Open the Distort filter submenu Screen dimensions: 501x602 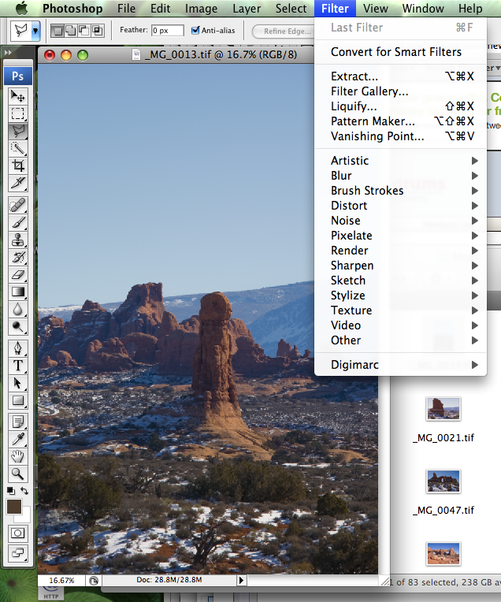pos(401,206)
